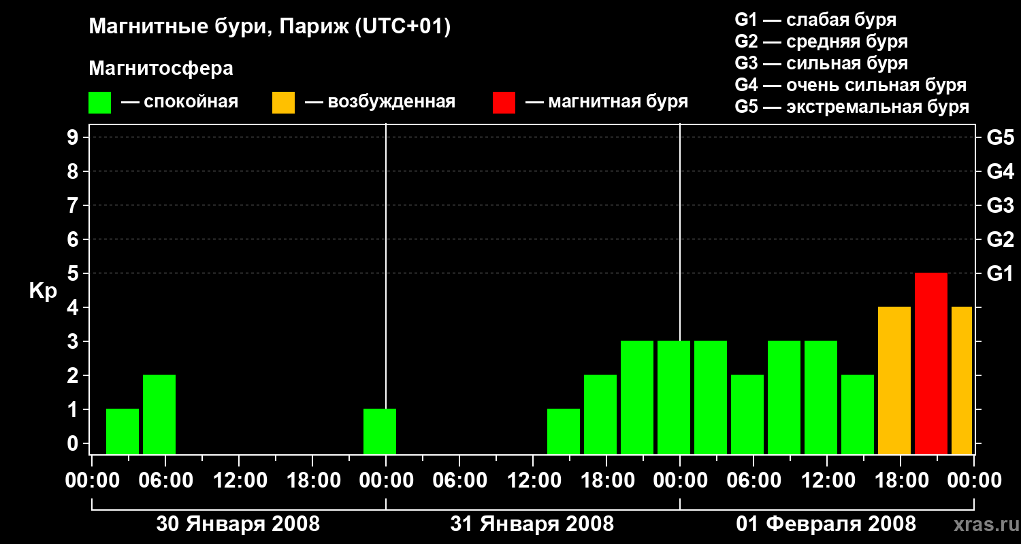Click the Kp 2 green bar on 30 January

[x=159, y=414]
